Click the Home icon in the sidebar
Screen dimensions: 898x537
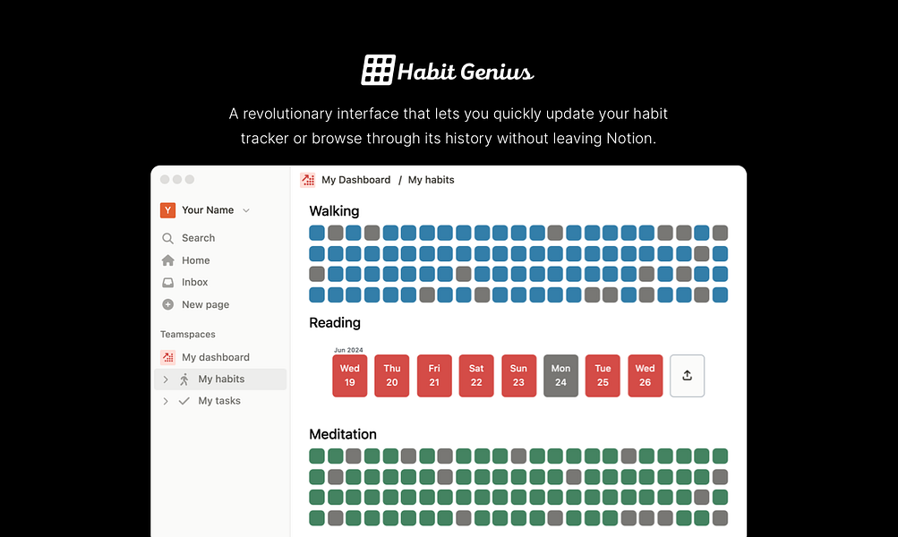coord(167,260)
